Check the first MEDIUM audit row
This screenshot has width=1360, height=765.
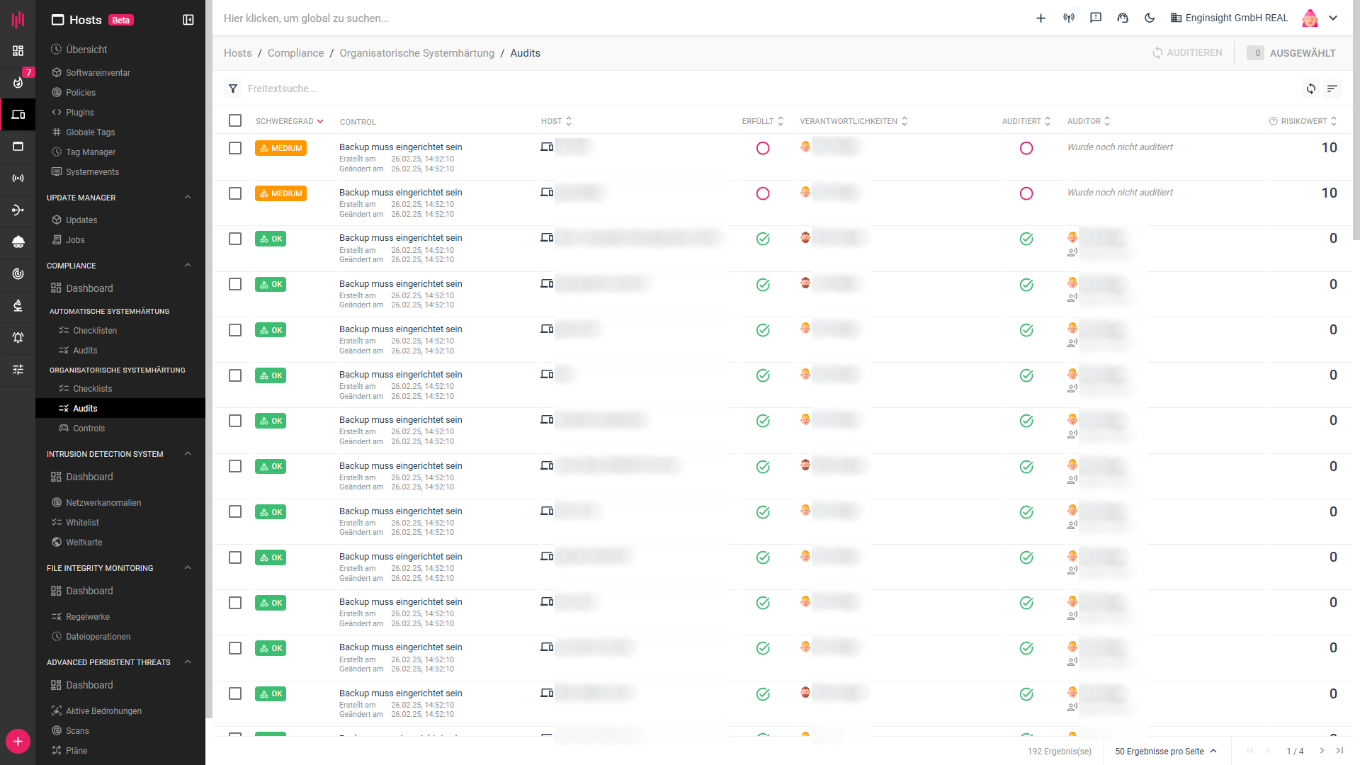[235, 148]
